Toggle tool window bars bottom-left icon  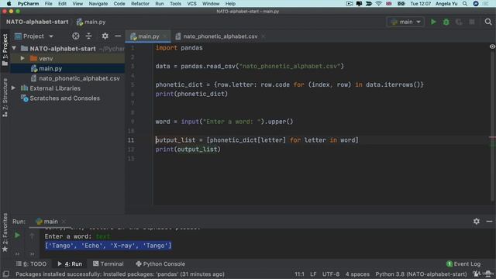point(5,274)
